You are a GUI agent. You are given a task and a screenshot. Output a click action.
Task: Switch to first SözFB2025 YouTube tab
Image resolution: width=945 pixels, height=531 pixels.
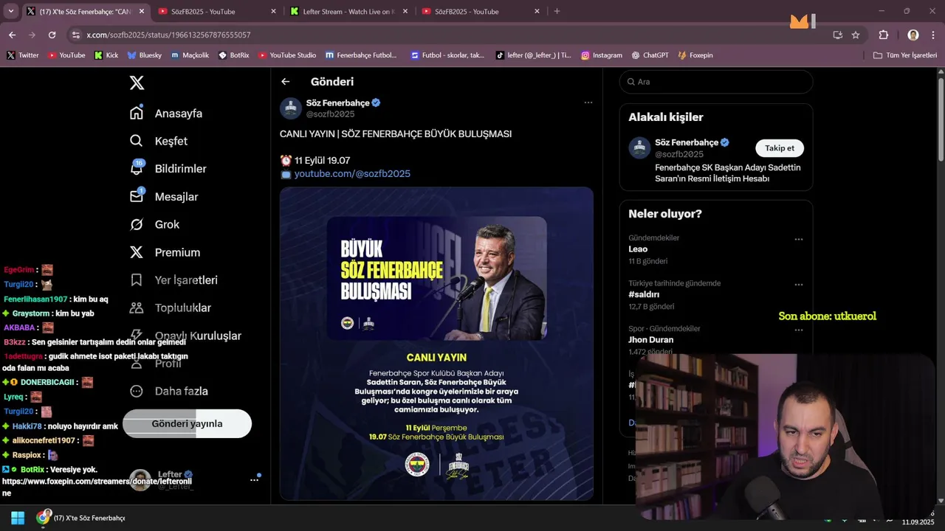click(216, 11)
